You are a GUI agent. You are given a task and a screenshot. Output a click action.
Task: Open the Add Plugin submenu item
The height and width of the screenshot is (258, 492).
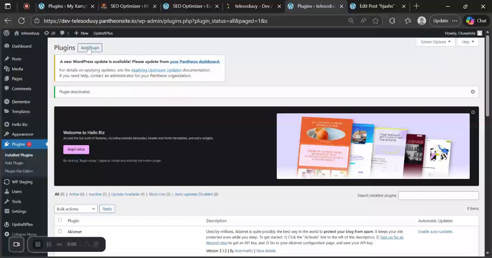pos(14,163)
